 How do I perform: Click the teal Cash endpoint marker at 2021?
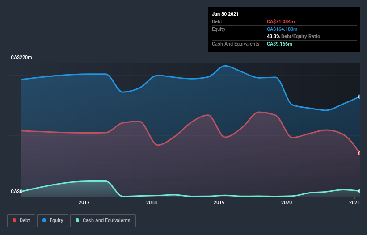click(x=359, y=191)
